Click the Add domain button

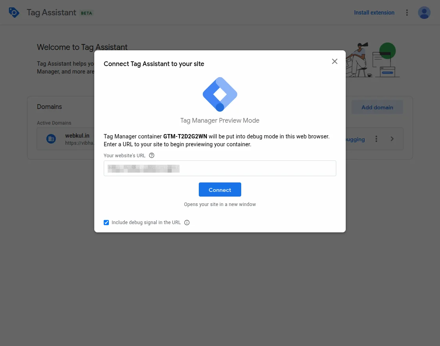coord(377,107)
